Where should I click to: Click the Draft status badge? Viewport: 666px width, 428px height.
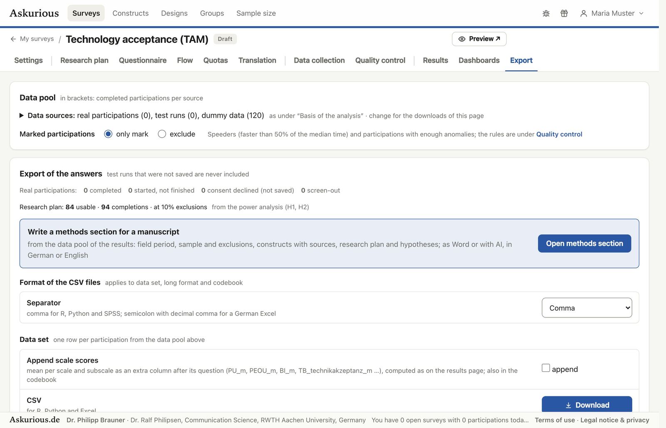(x=225, y=39)
